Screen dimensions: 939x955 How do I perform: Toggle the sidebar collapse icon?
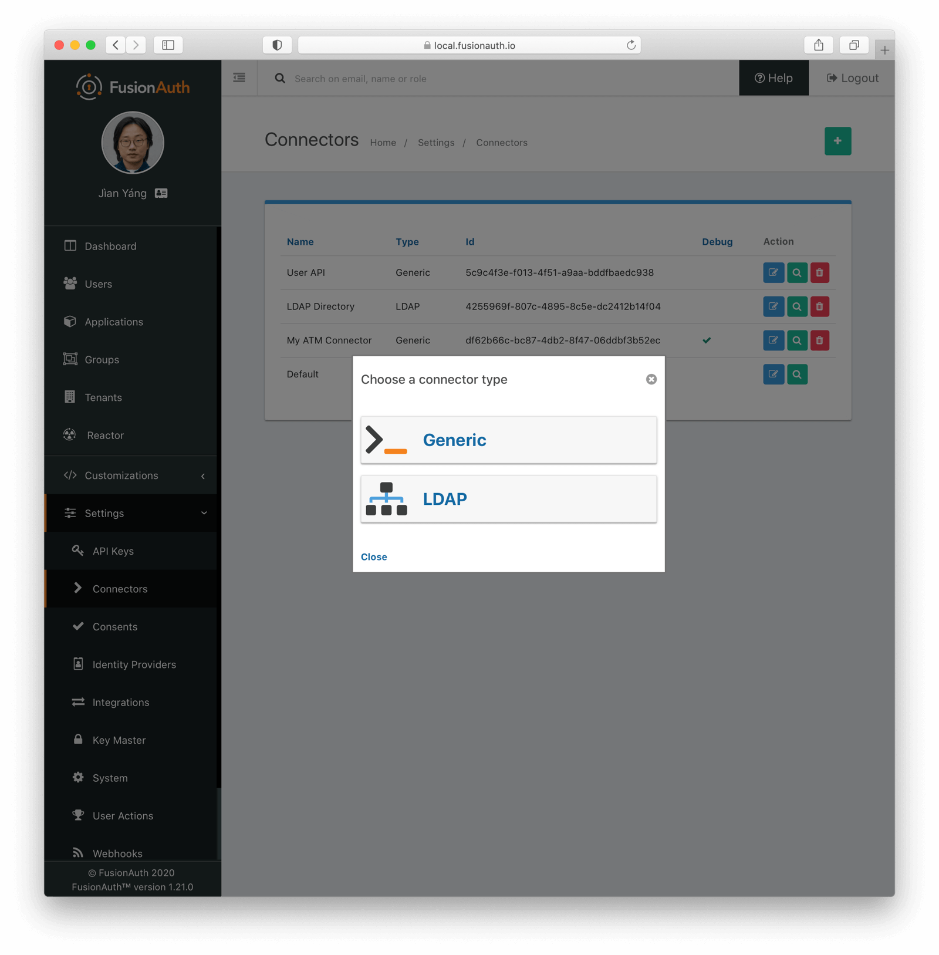[x=239, y=77]
